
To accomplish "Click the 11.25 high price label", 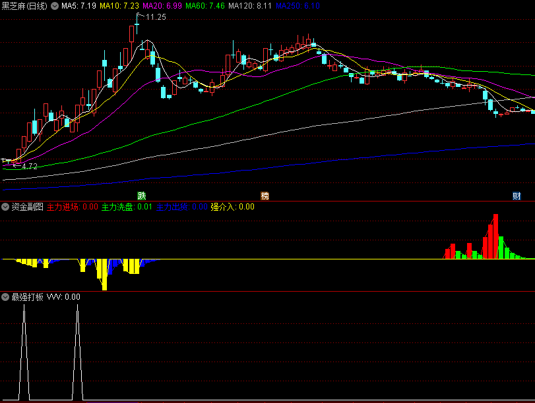I will (x=156, y=17).
